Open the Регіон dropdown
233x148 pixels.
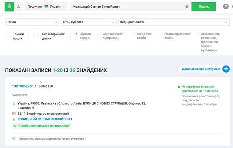click(32, 22)
